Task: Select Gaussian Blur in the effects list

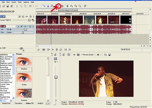Action: [5, 93]
